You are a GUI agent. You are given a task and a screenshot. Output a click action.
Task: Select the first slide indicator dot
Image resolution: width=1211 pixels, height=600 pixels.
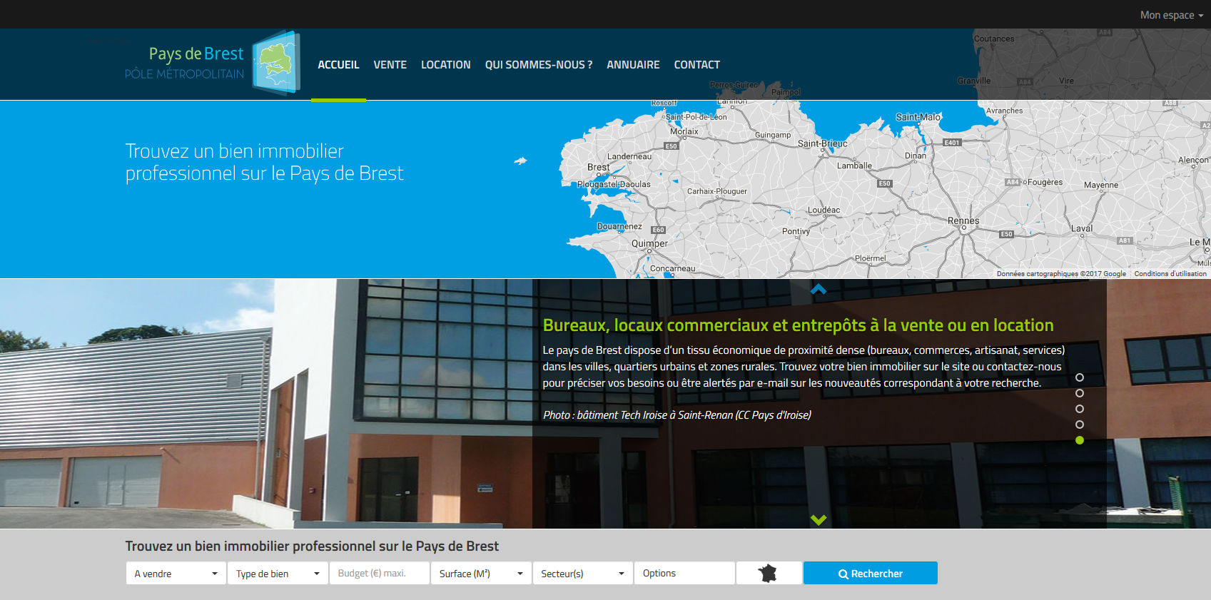click(x=1079, y=377)
